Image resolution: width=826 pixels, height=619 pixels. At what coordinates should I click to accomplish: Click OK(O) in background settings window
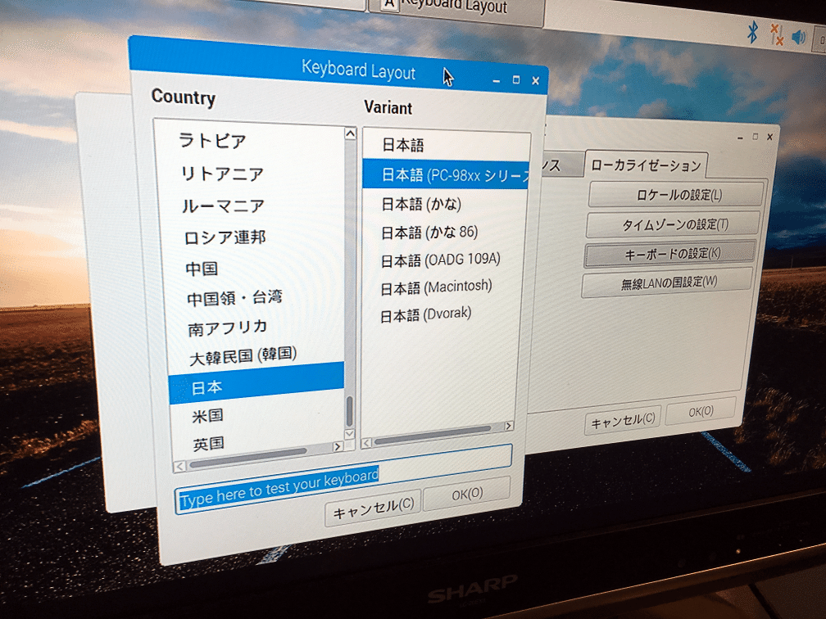(x=701, y=411)
